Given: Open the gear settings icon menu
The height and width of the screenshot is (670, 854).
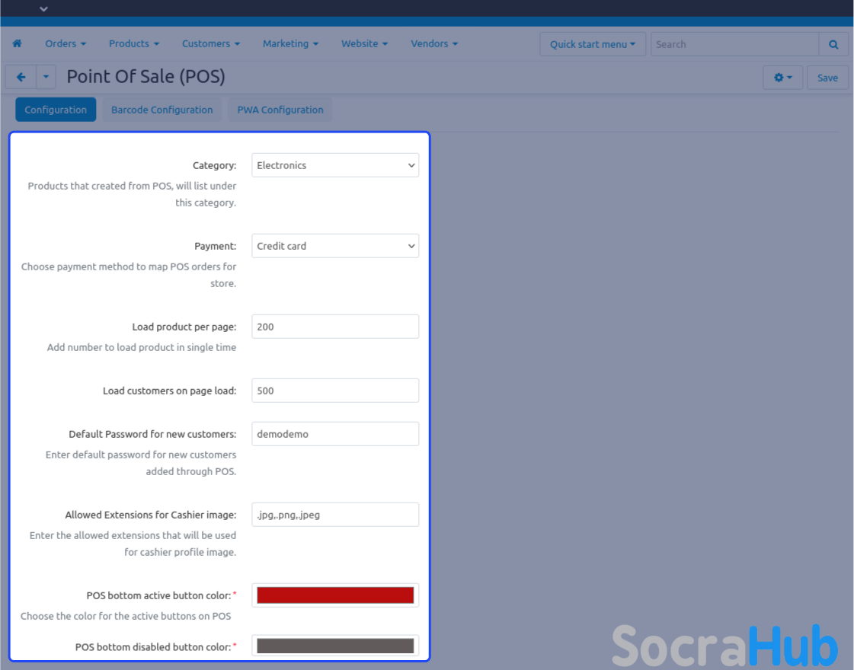Looking at the screenshot, I should (782, 78).
